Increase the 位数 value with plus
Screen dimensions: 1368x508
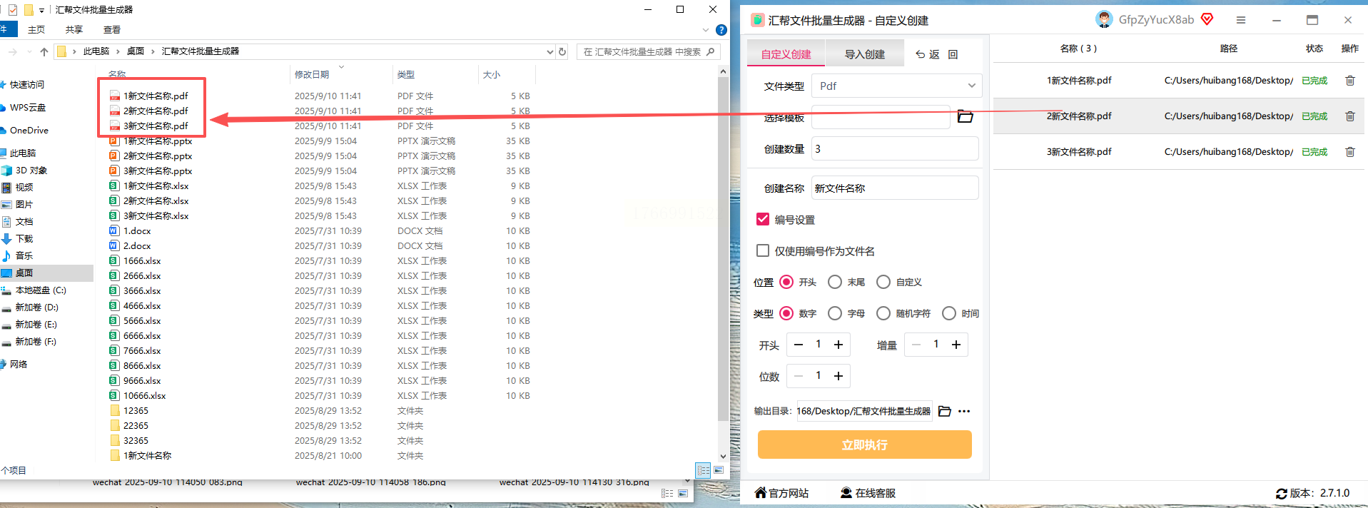(x=838, y=376)
